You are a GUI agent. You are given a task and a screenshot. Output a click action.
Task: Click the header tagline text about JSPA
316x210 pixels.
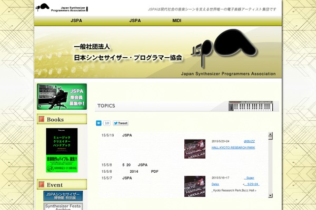(212, 9)
